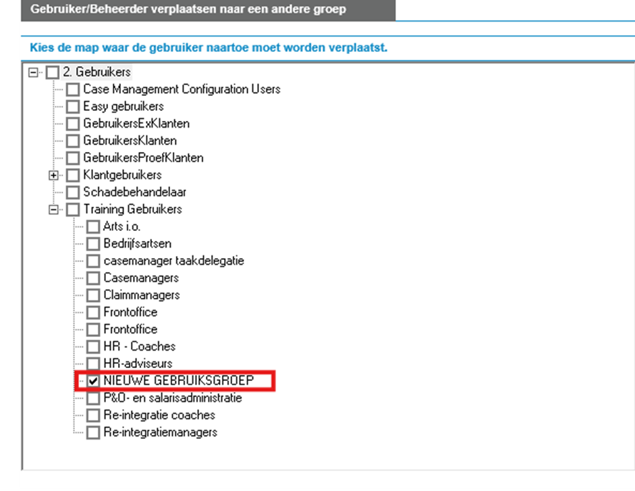Select Case Management Configuration Users label

pyautogui.click(x=182, y=89)
